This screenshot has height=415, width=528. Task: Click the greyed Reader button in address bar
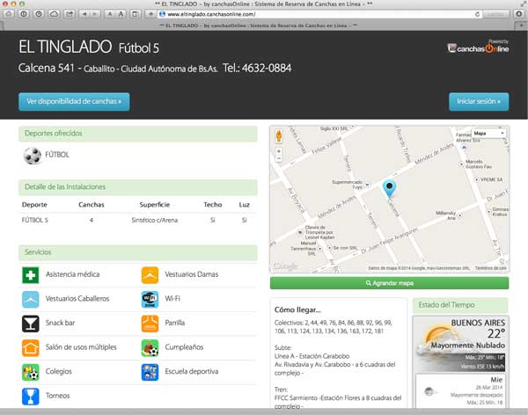(495, 14)
